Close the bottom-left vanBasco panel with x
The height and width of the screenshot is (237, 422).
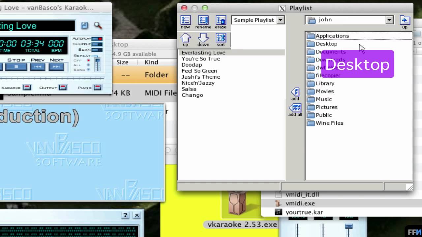pos(137,215)
